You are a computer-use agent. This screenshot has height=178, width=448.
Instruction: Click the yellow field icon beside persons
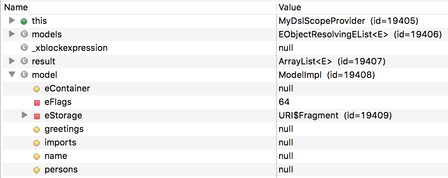[36, 170]
